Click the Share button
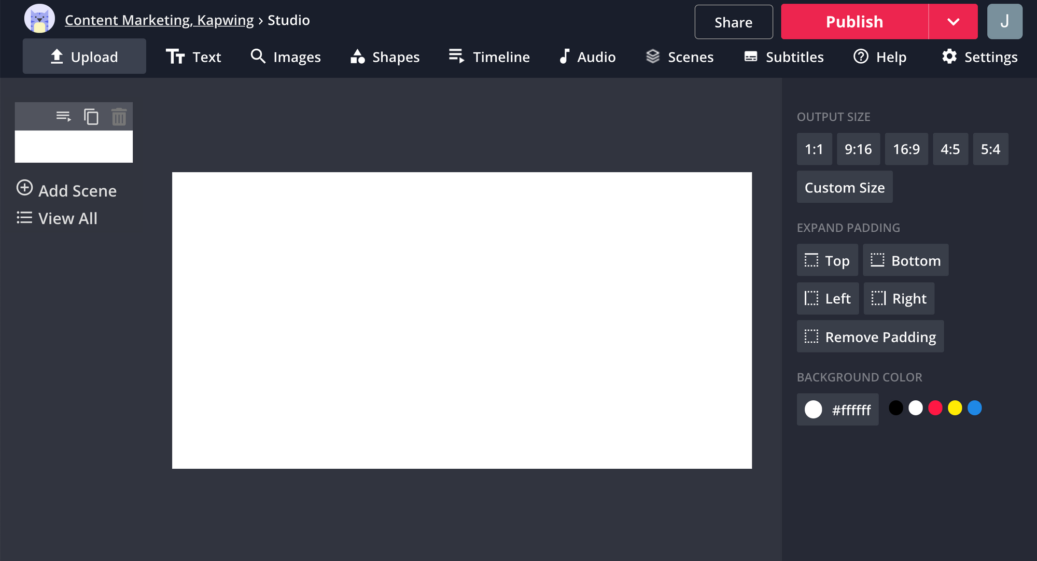Viewport: 1037px width, 561px height. click(733, 22)
